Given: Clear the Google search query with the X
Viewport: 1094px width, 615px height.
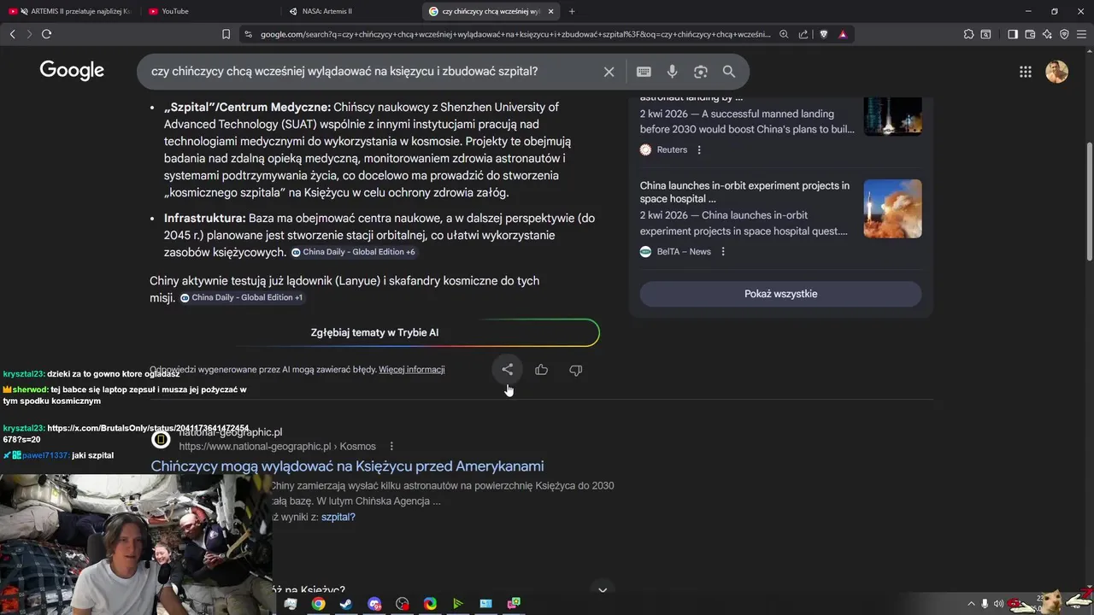Looking at the screenshot, I should point(609,72).
